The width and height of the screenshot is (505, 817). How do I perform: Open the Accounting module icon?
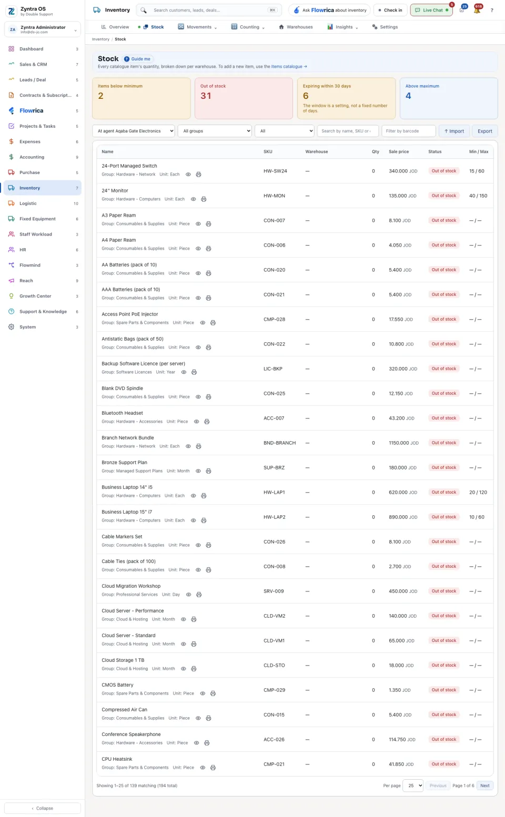tap(11, 157)
